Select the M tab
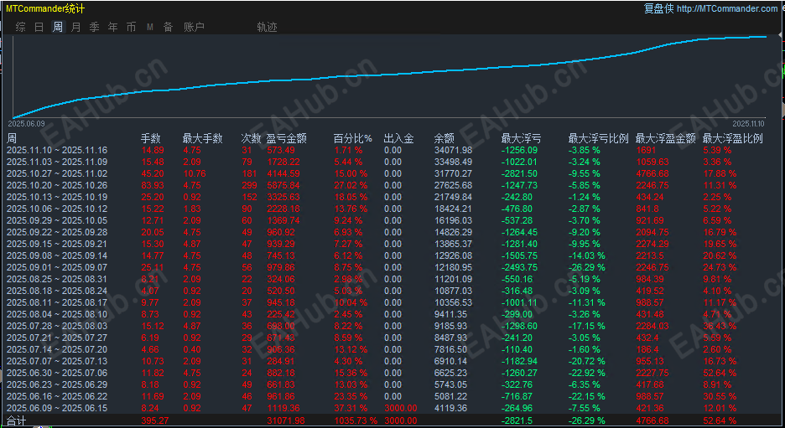The height and width of the screenshot is (428, 785). pos(149,27)
